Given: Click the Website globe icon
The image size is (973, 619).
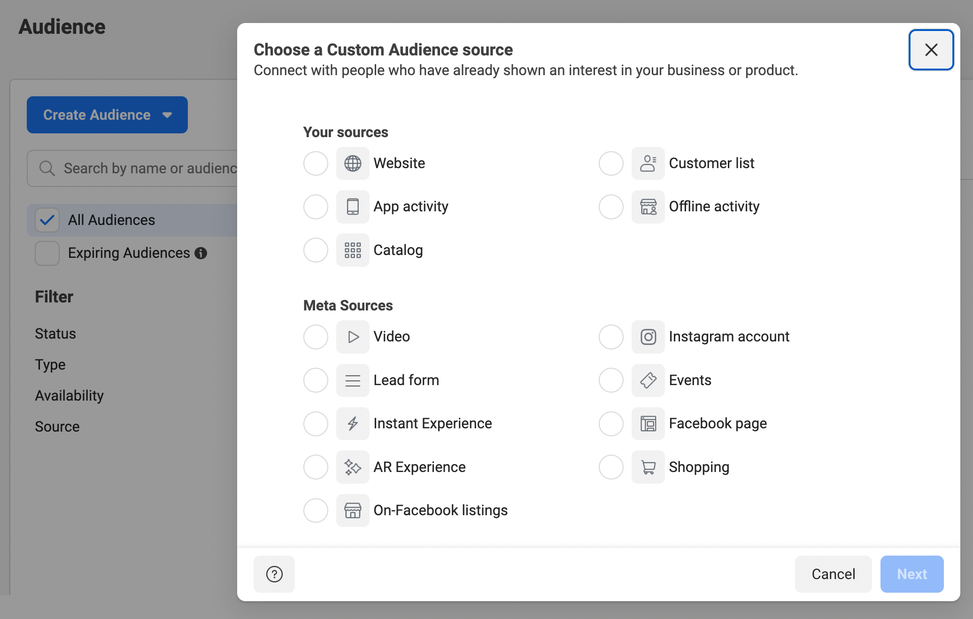Looking at the screenshot, I should (353, 162).
